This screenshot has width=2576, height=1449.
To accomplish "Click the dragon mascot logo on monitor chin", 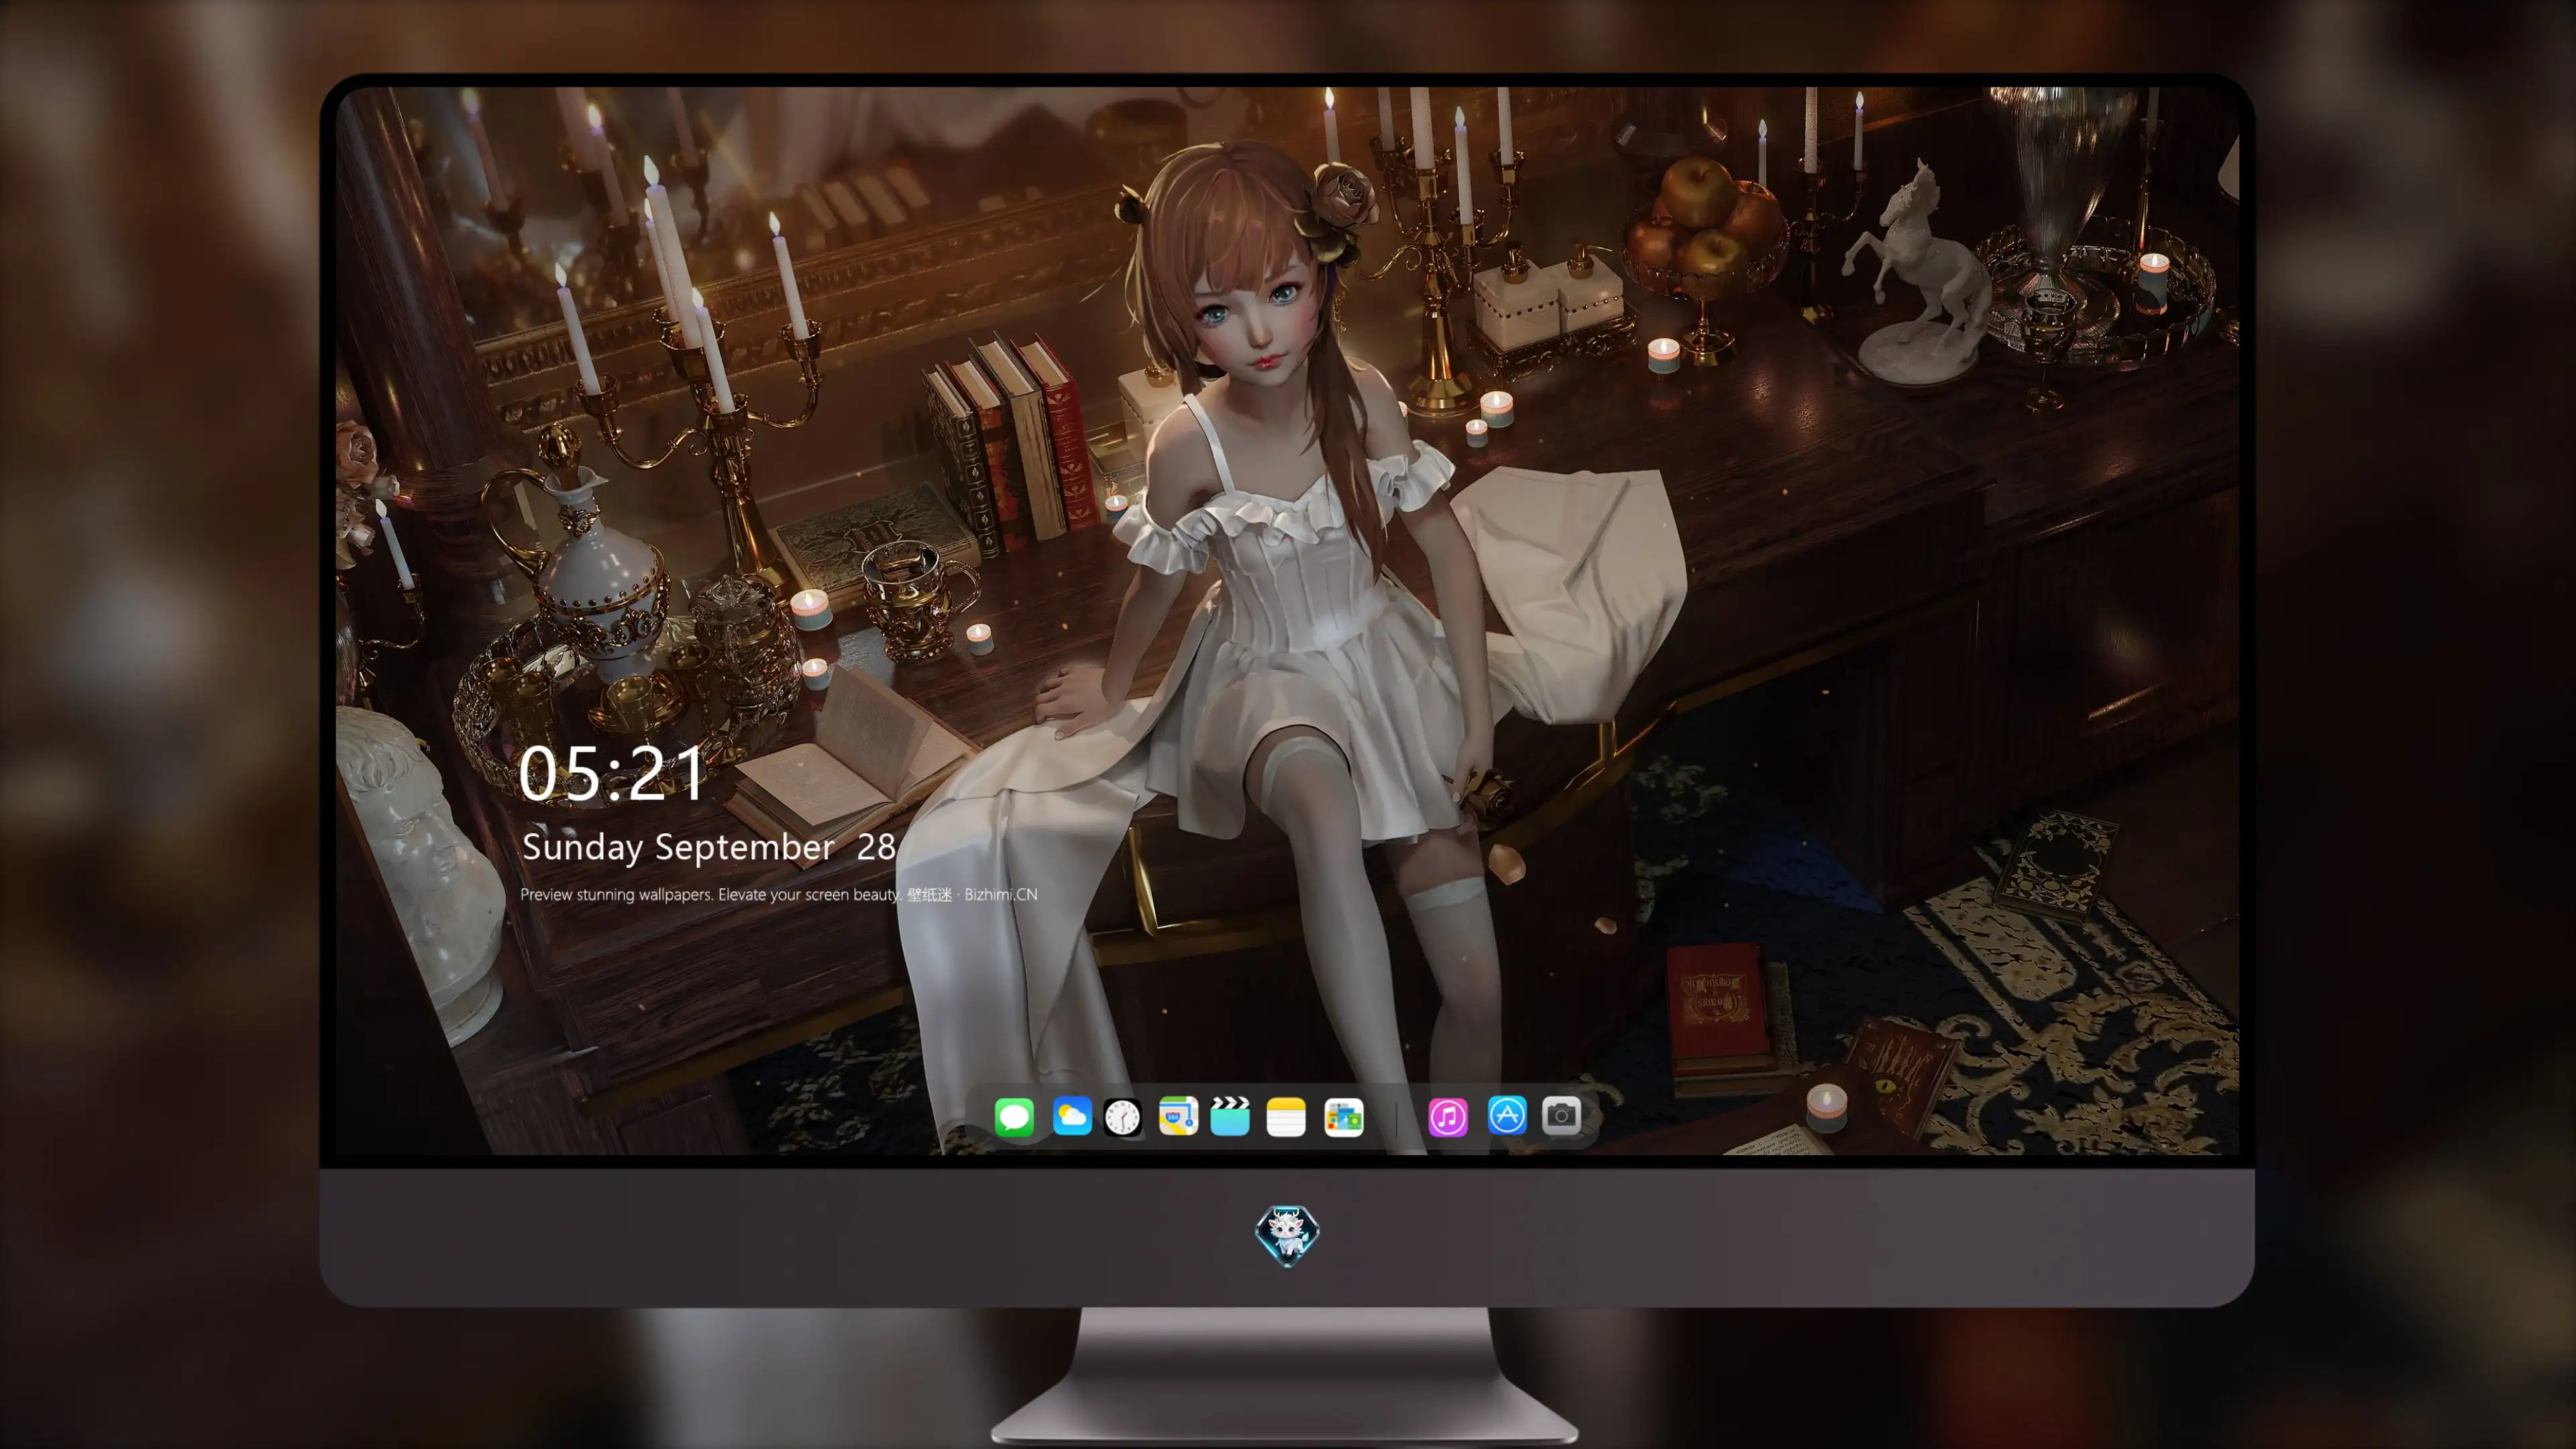I will pyautogui.click(x=1287, y=1235).
